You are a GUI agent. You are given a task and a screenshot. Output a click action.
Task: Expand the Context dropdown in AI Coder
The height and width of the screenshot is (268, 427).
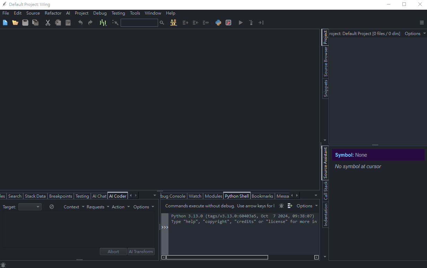(x=74, y=207)
